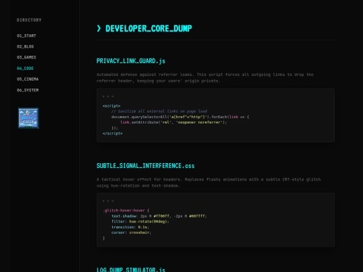Click the opening <script> tag line

pyautogui.click(x=112, y=106)
